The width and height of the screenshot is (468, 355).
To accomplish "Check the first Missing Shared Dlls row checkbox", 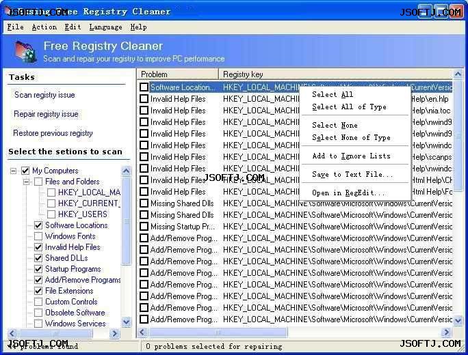I will pos(144,203).
